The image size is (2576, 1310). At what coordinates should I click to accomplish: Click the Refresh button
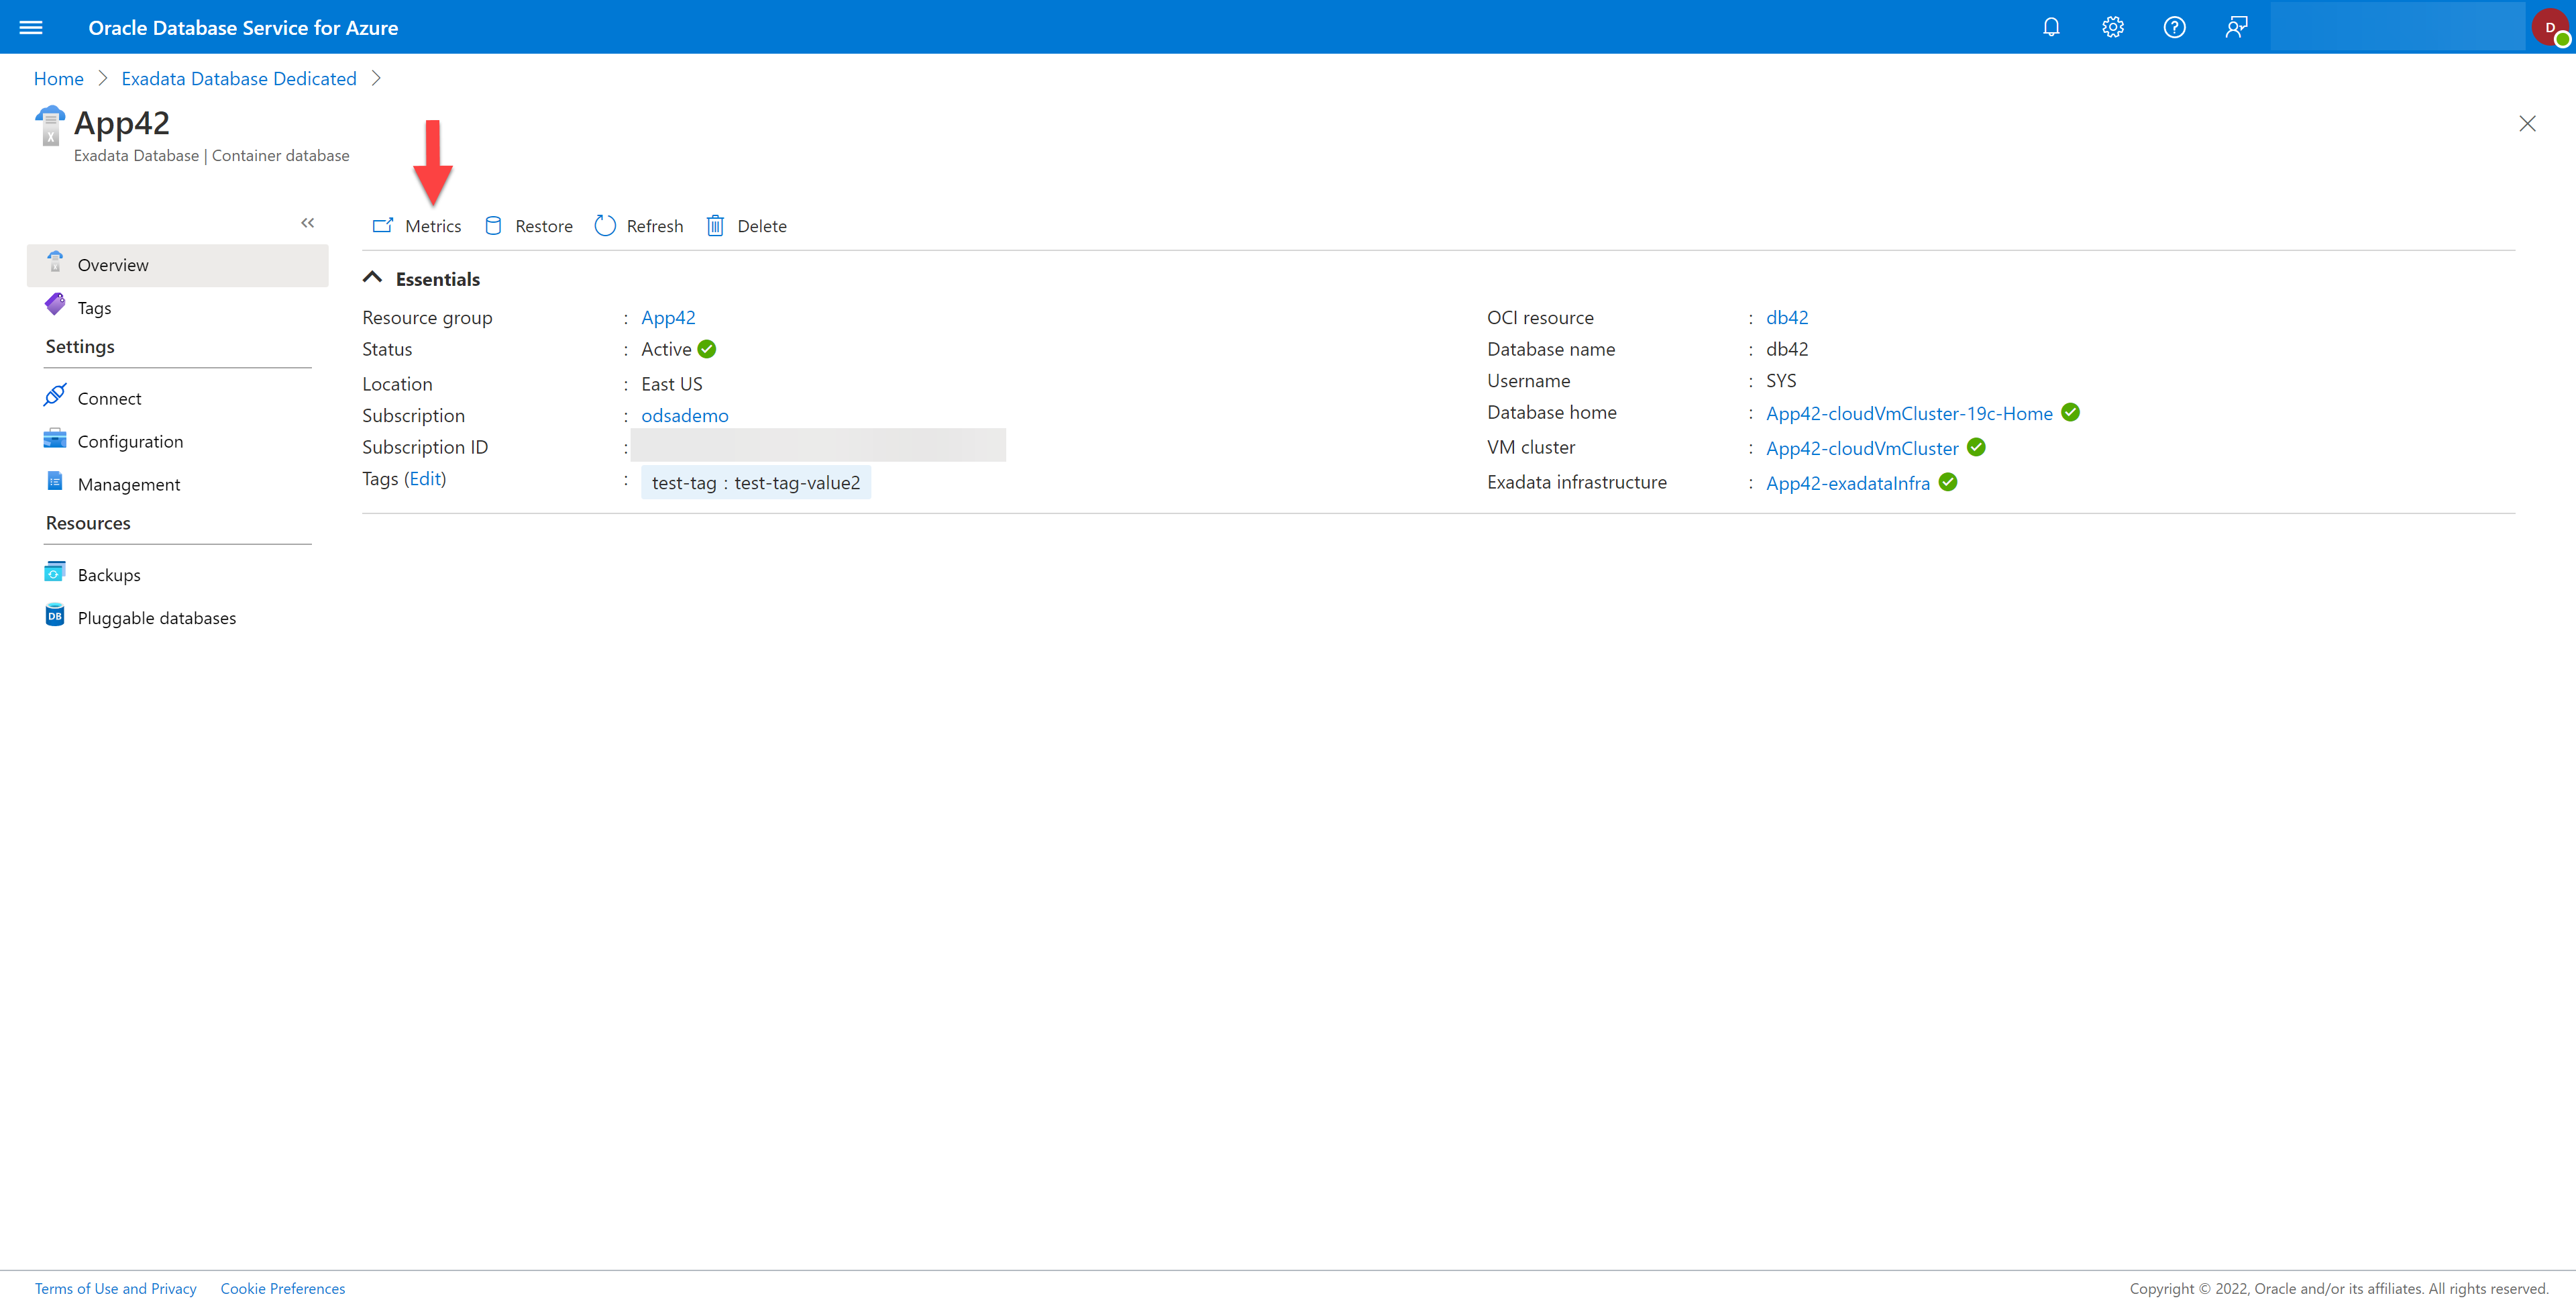[639, 226]
